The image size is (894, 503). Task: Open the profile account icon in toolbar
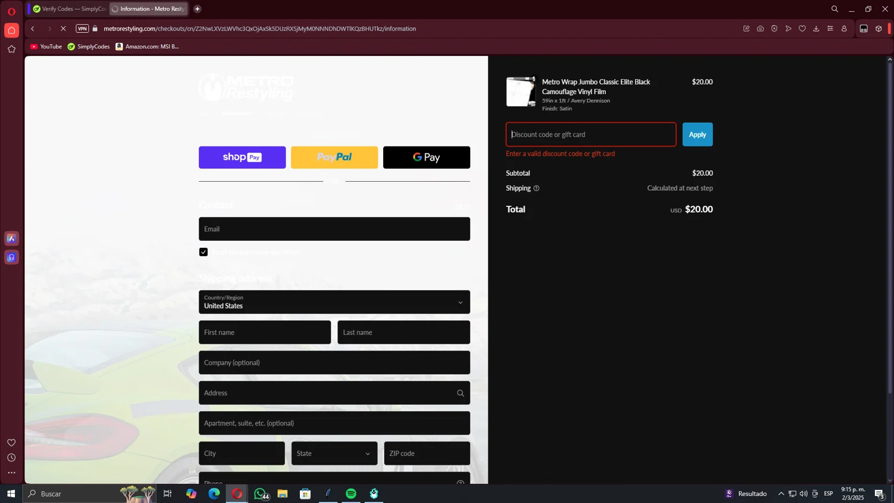coord(844,29)
